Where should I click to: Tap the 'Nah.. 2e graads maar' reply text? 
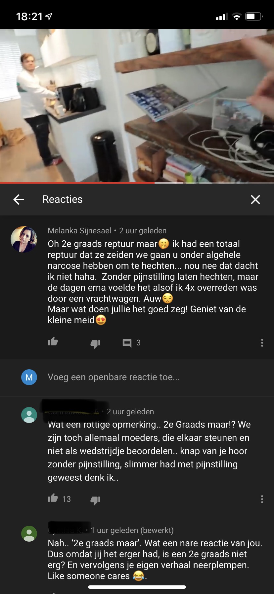[x=155, y=560]
